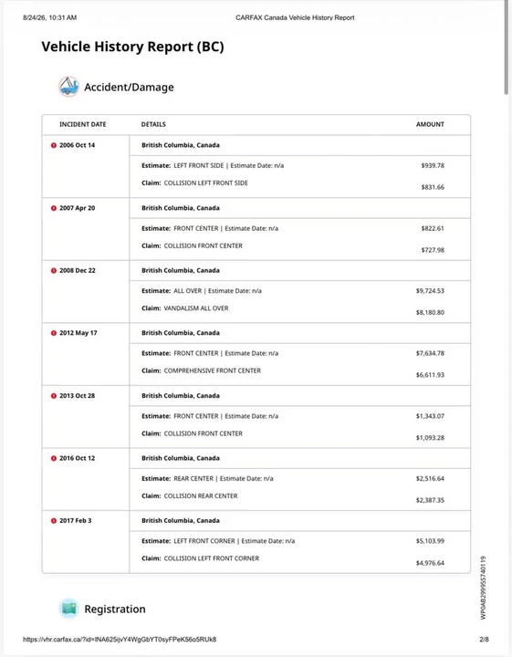Click the vhr.carfax.ca URL in the footer
Screen dimensions: 512x657
point(120,640)
